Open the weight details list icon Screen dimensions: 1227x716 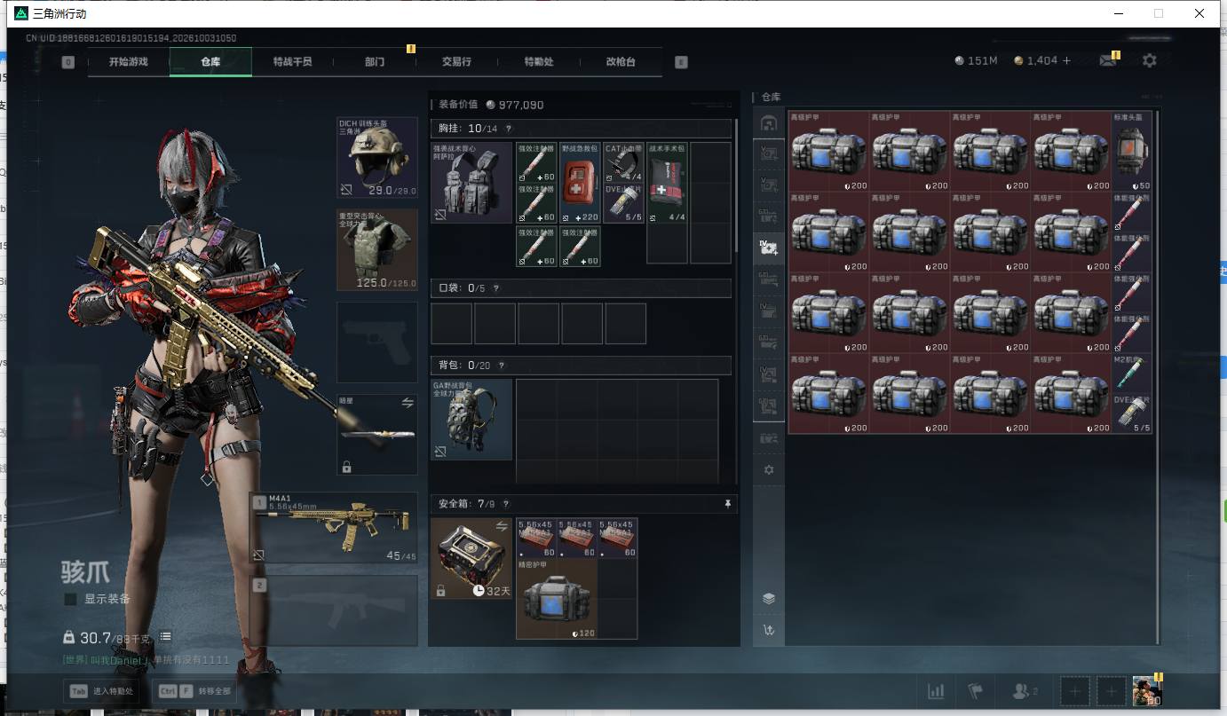pos(165,637)
